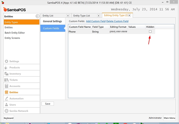Toggle Hidden checkbox for Phone field
Screen dimensions: 179x124
pyautogui.click(x=150, y=32)
